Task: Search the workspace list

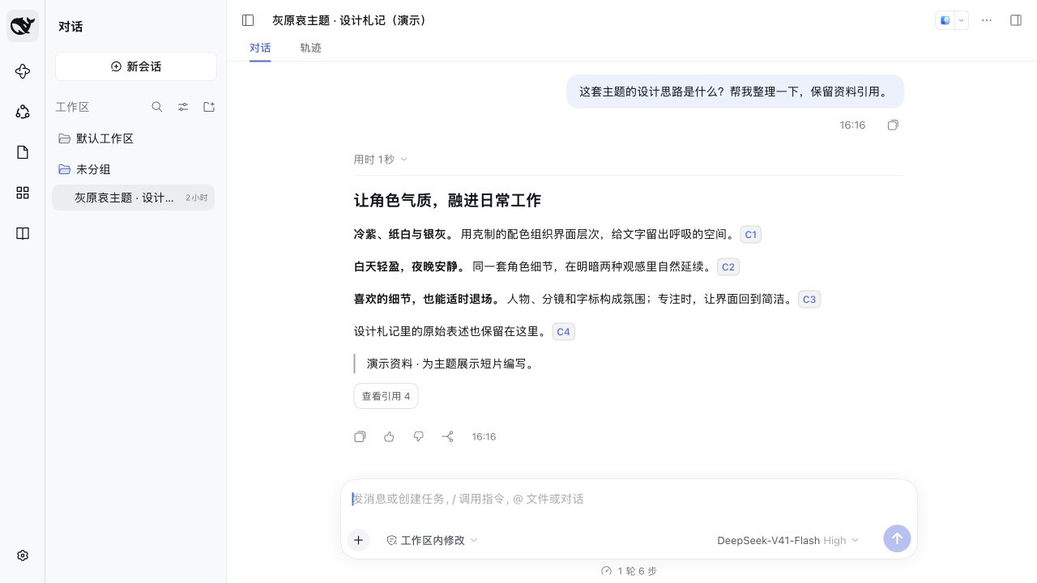Action: 157,107
